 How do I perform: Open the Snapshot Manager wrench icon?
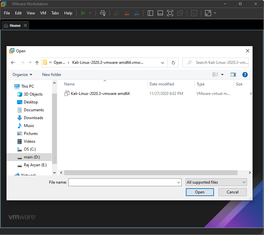click(136, 13)
